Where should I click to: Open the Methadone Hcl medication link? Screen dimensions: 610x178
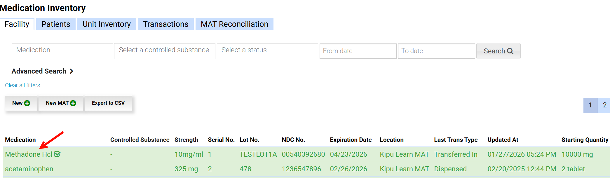(x=29, y=154)
